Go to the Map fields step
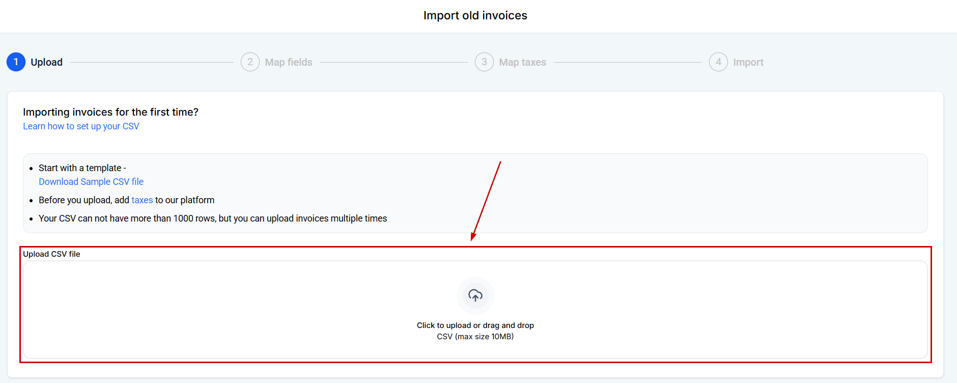This screenshot has height=383, width=957. coord(289,62)
